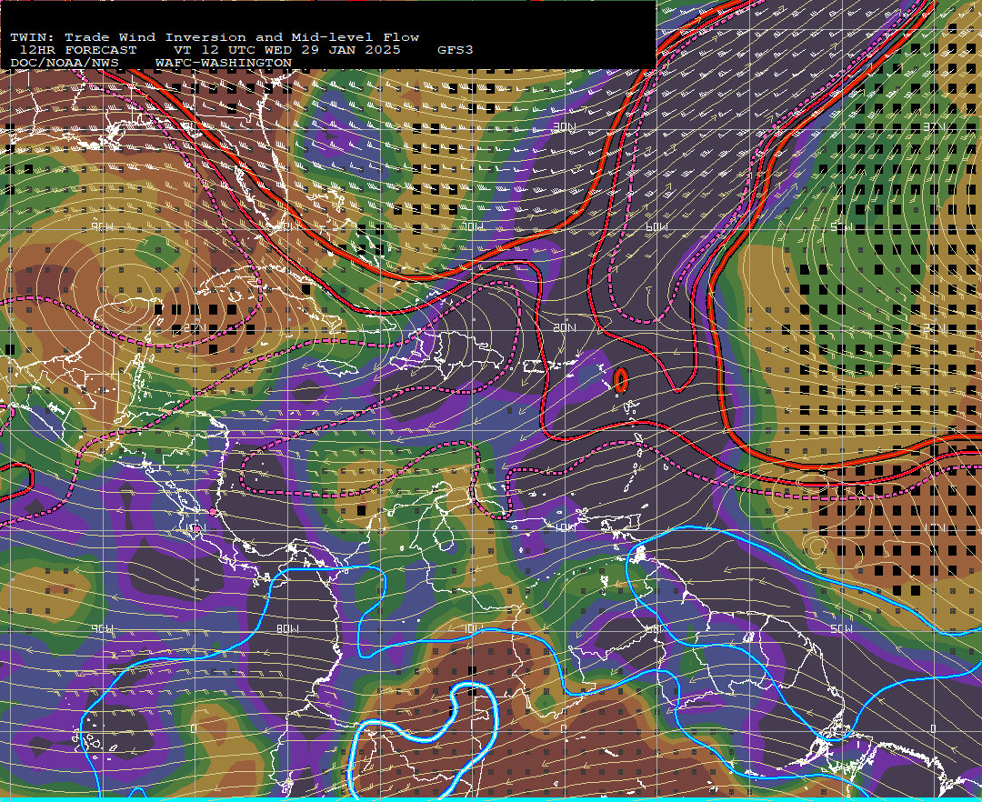982x802 pixels.
Task: Click the title 'TWIN: Trade Wind Inversion and Mid-level Flow'
Action: coord(215,37)
